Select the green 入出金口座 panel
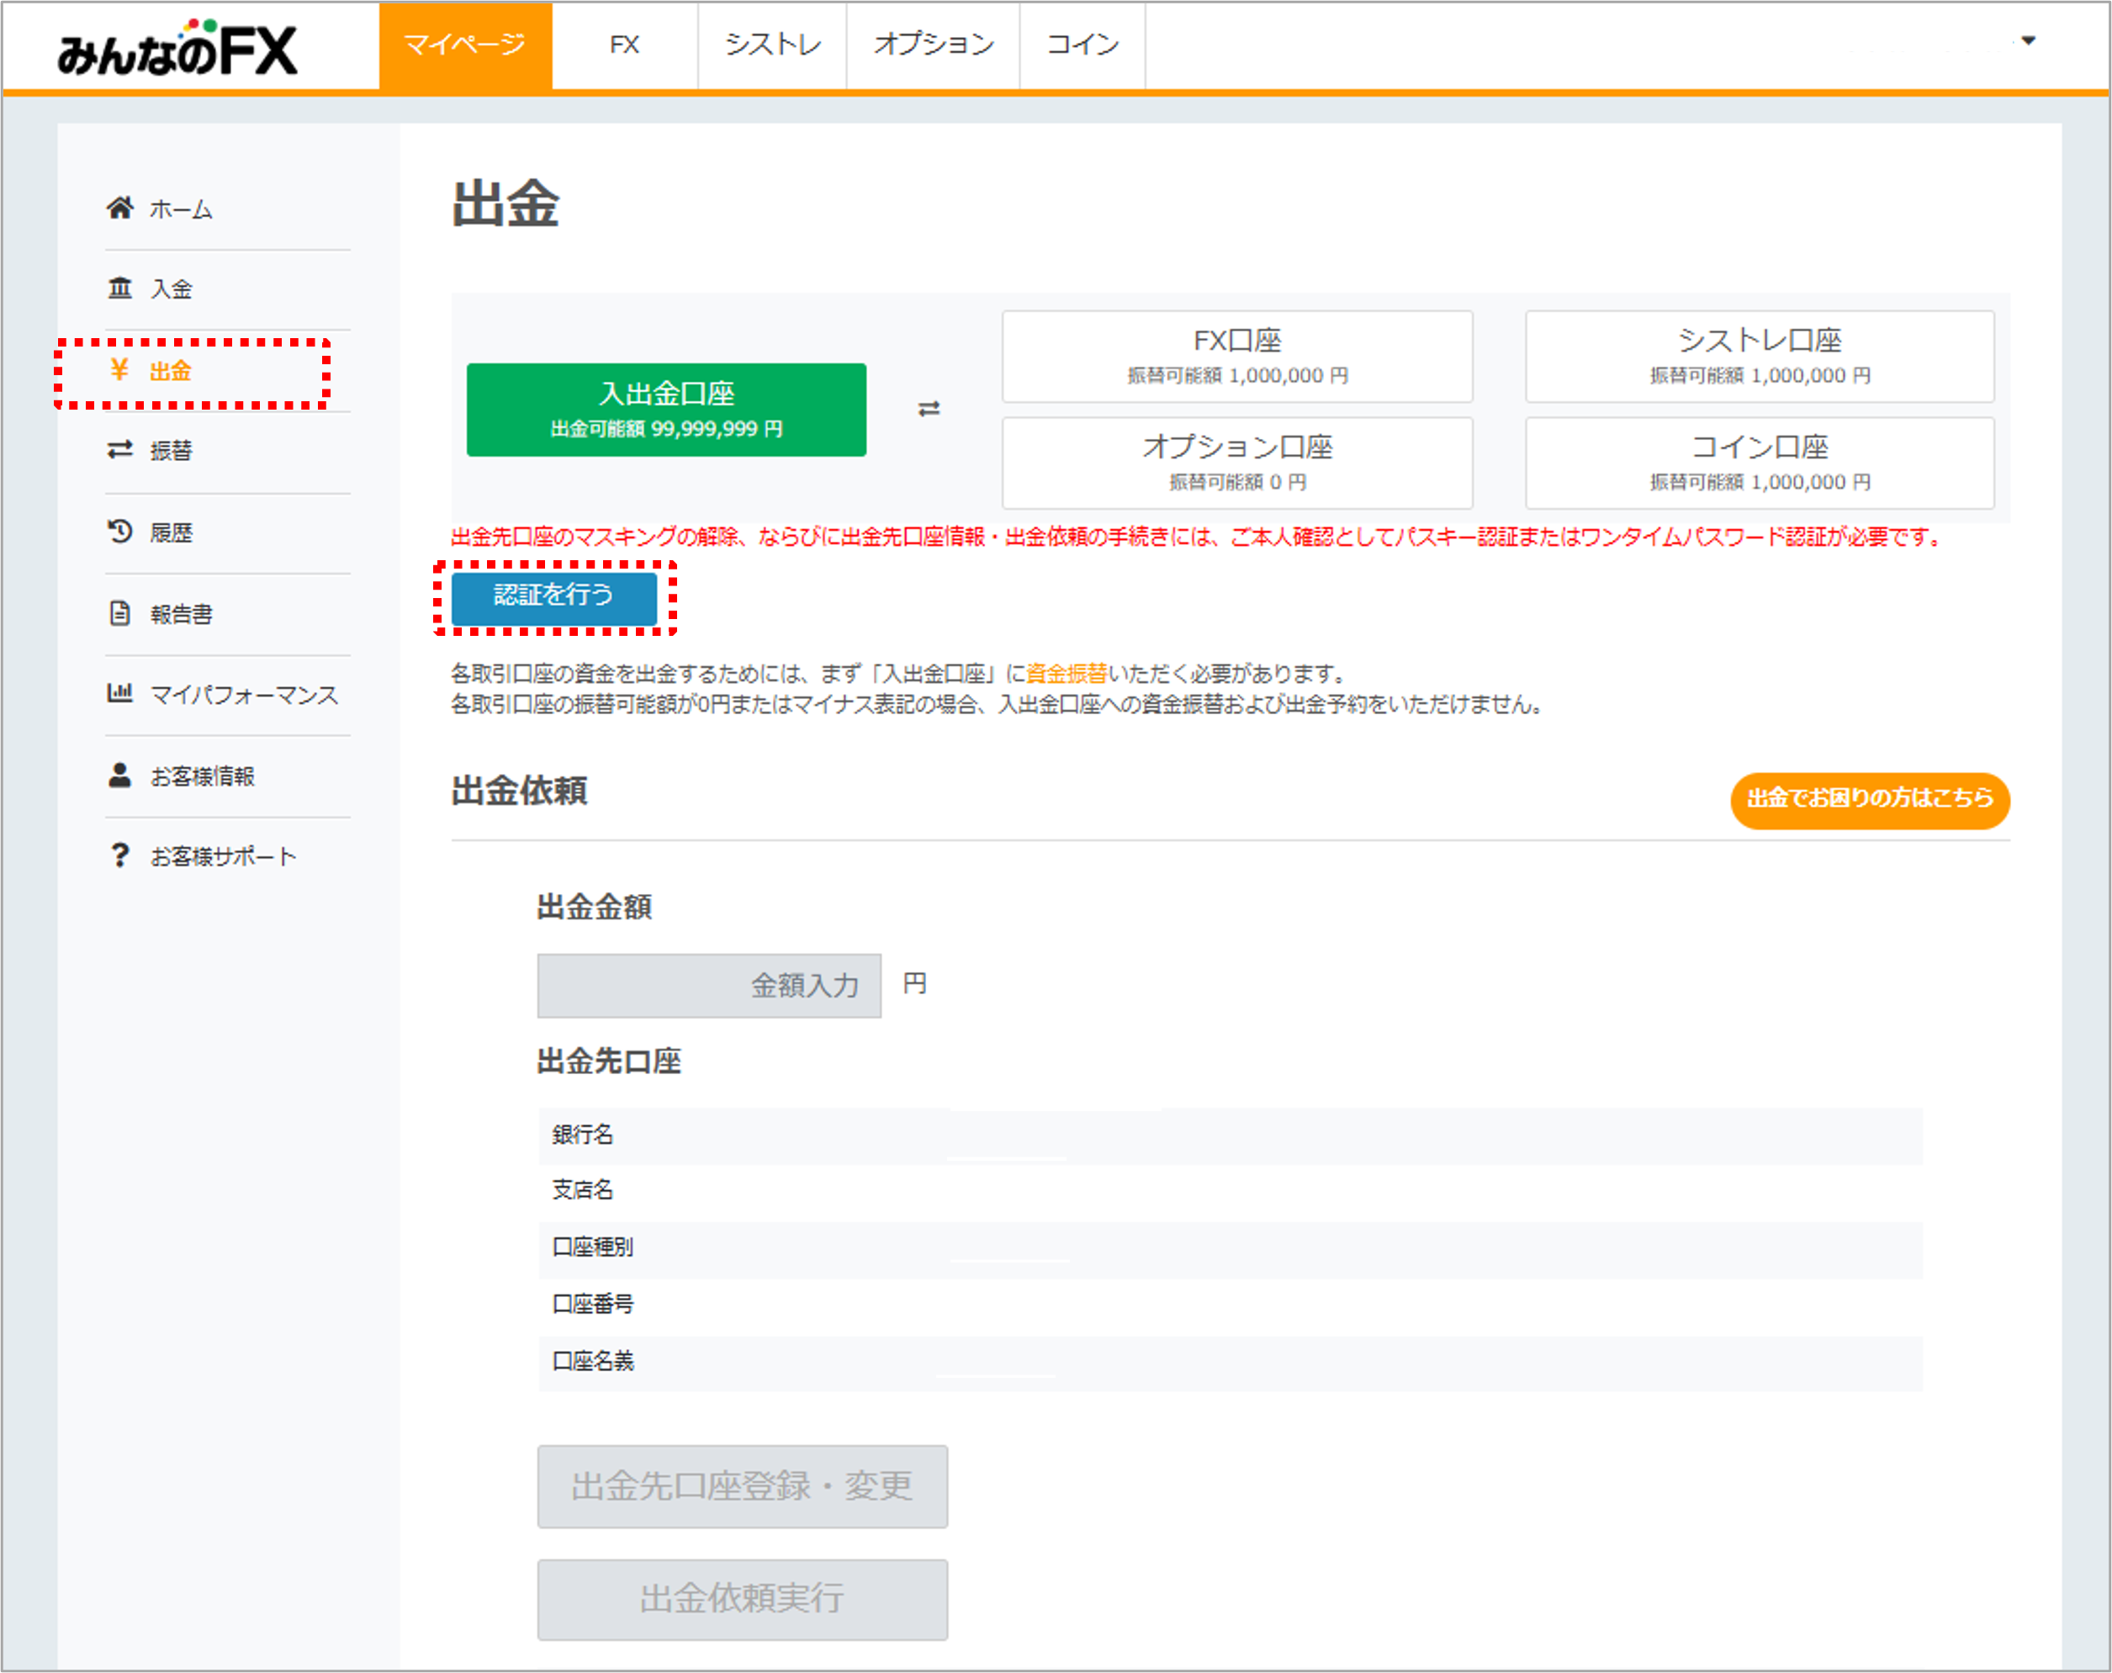 pos(666,410)
